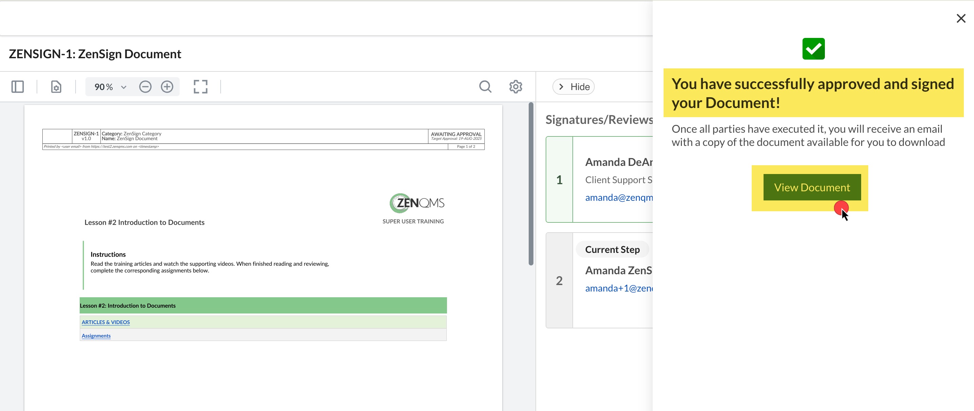Click 'Page 1 of 2' in header
This screenshot has height=411, width=974.
click(x=466, y=147)
